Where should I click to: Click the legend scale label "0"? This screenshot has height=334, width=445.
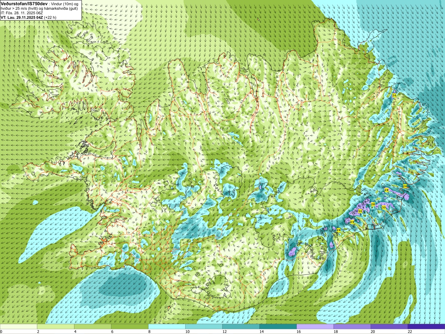pos(1,332)
